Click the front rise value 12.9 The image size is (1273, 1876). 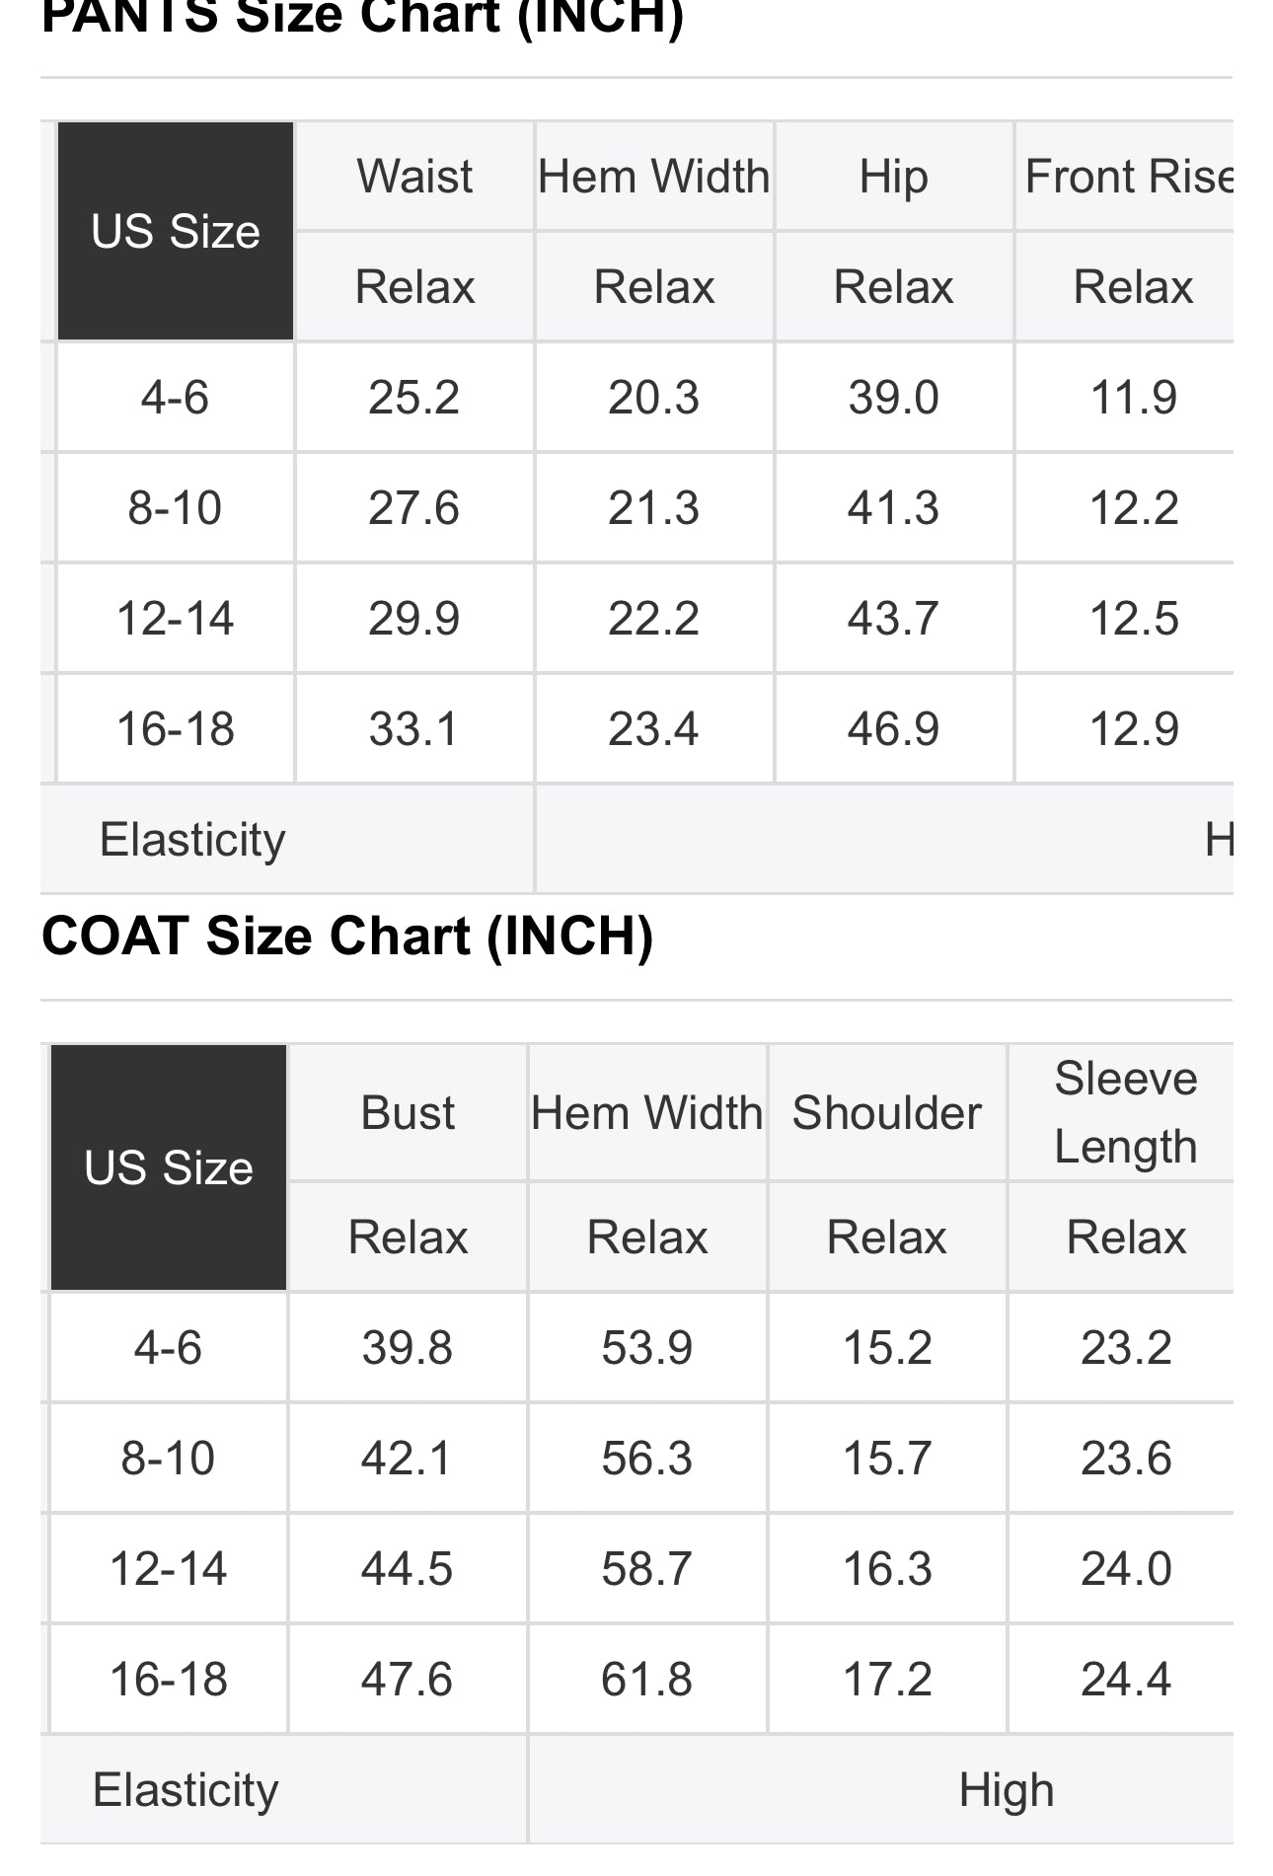coord(1133,729)
